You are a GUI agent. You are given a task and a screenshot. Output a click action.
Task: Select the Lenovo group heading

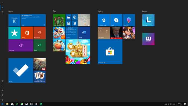(x=144, y=11)
